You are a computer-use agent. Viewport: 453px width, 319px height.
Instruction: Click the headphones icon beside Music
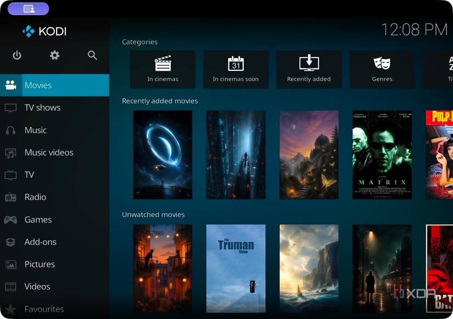[10, 130]
